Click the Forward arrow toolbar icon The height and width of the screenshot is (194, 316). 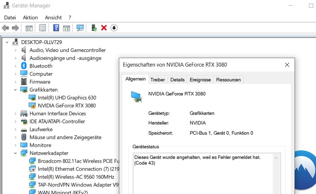coord(15,28)
